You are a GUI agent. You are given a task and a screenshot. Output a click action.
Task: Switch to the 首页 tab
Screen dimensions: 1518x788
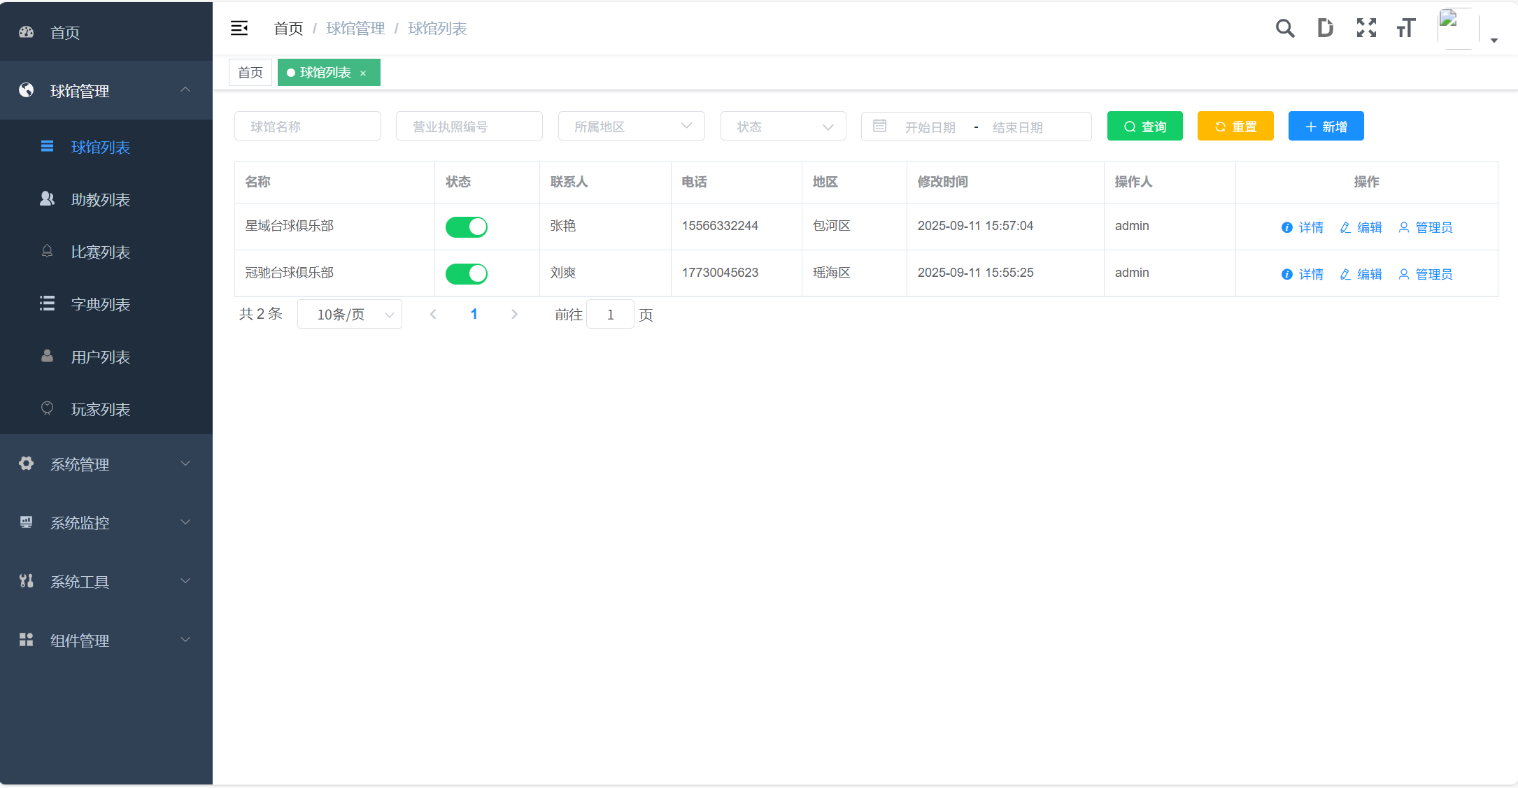[x=250, y=73]
